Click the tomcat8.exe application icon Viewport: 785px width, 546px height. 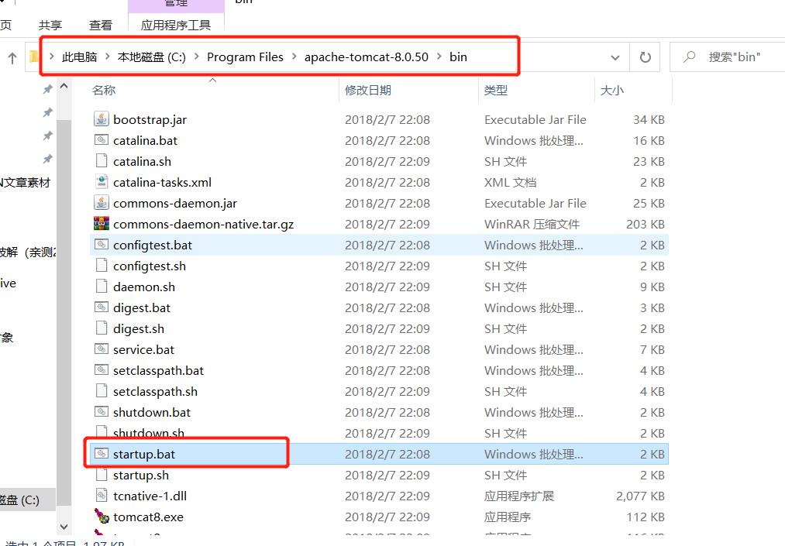pos(102,517)
